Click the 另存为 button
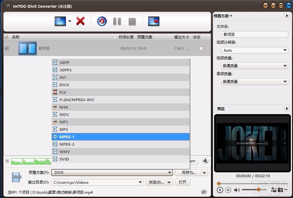The height and width of the screenshot is (198, 293). click(x=189, y=172)
